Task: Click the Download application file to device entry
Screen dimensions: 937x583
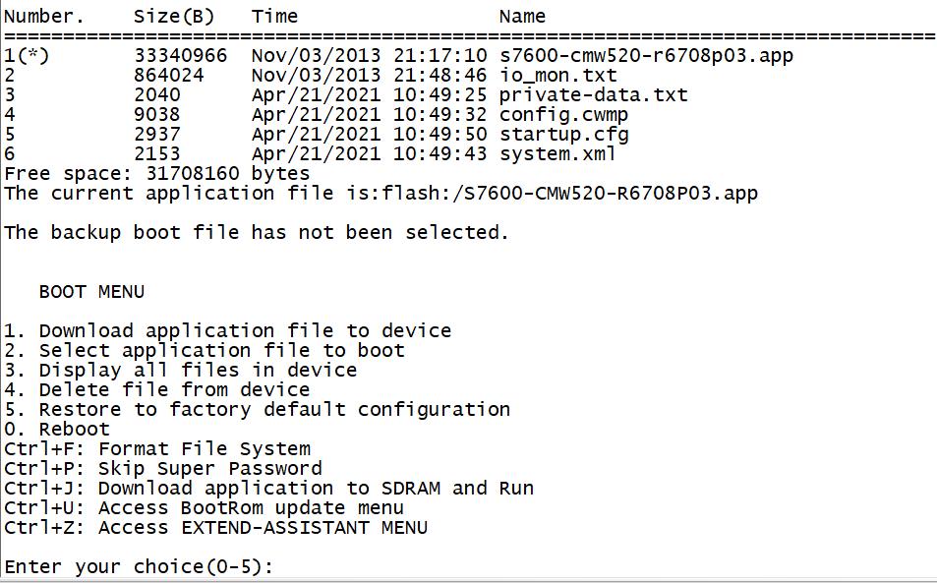Action: 227,331
